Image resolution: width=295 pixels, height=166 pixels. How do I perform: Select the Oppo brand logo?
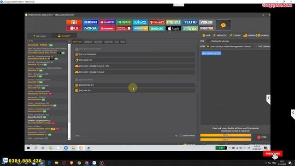[x=124, y=22]
